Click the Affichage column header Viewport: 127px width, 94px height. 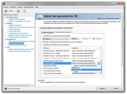click(57, 48)
